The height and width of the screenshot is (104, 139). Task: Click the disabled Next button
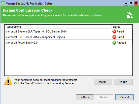coord(104,97)
